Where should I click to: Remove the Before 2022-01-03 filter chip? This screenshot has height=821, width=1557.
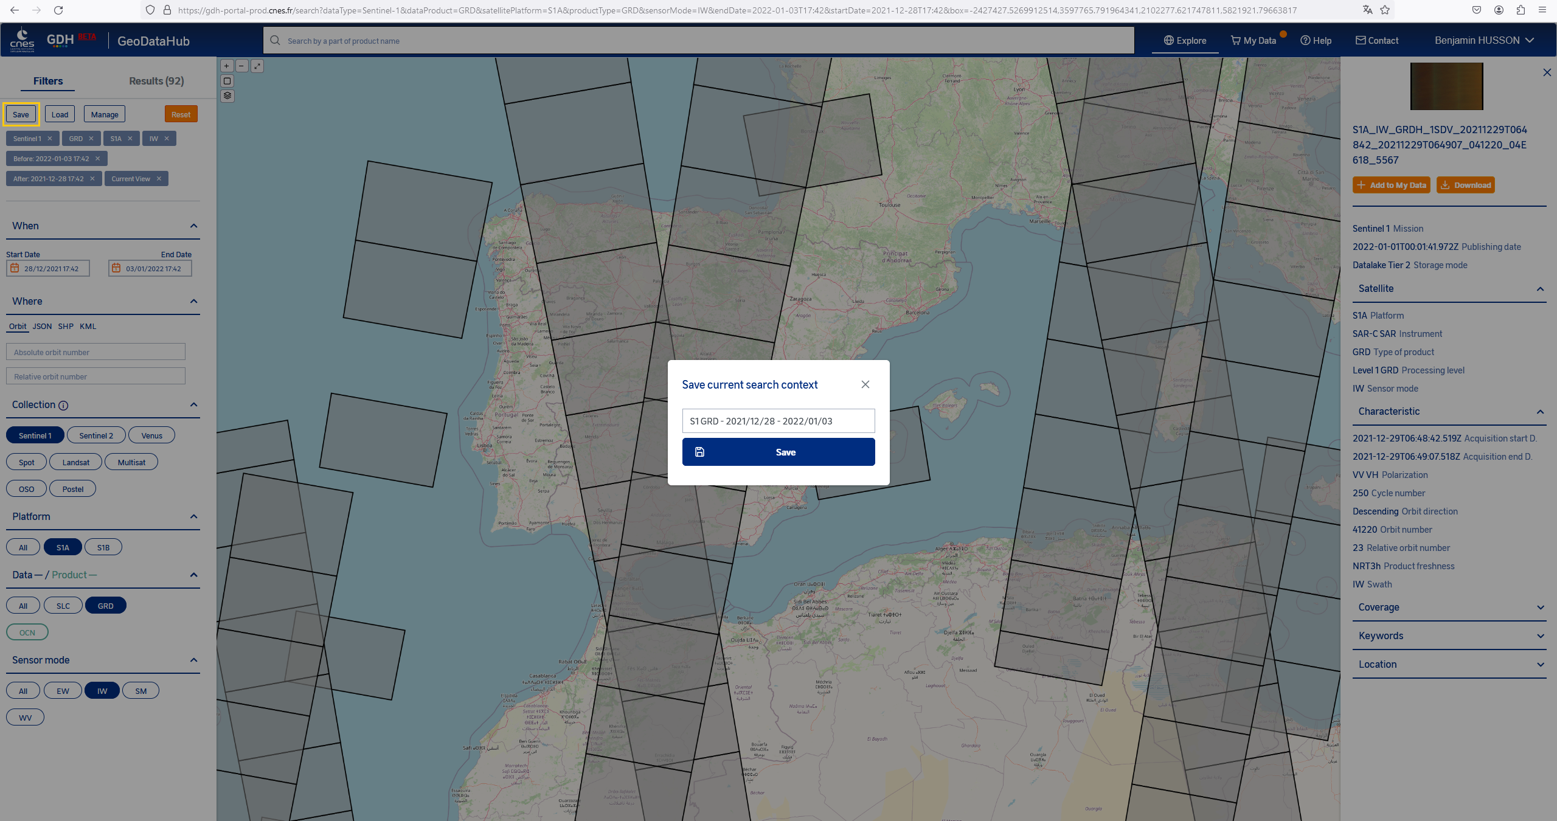point(97,159)
